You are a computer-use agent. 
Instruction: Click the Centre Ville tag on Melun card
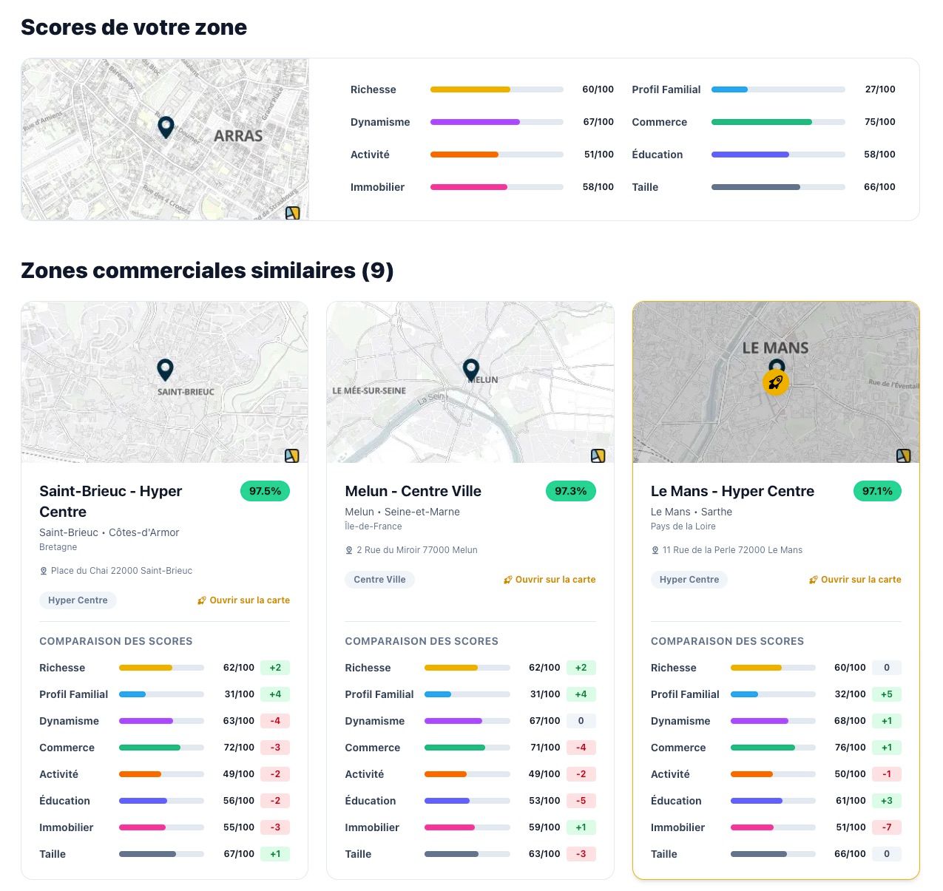tap(379, 580)
